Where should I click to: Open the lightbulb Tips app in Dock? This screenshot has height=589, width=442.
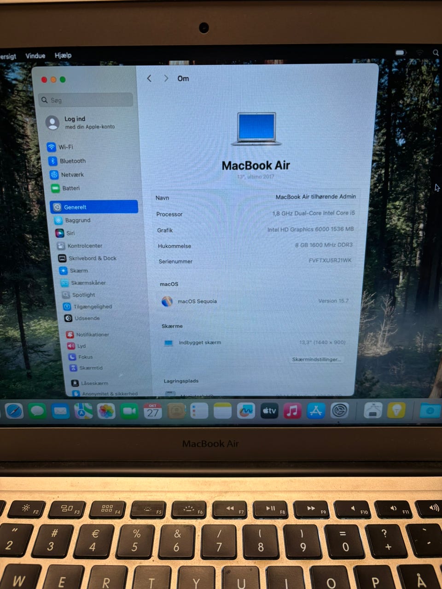[396, 410]
